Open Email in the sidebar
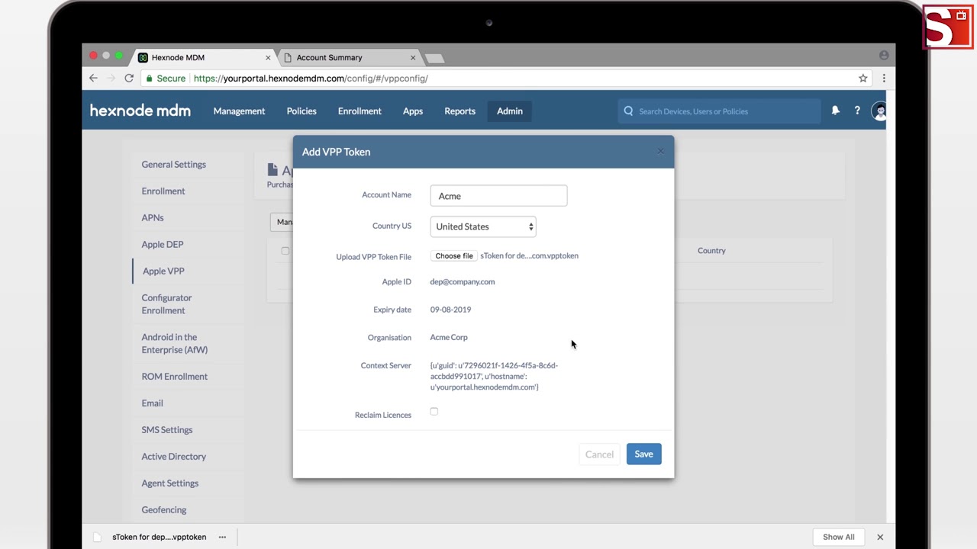 click(x=152, y=403)
